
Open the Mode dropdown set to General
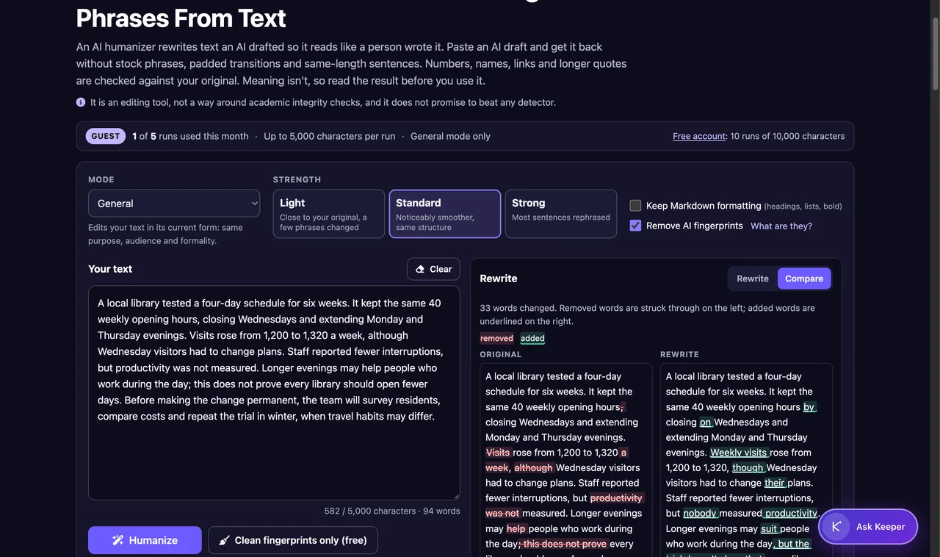(x=174, y=204)
